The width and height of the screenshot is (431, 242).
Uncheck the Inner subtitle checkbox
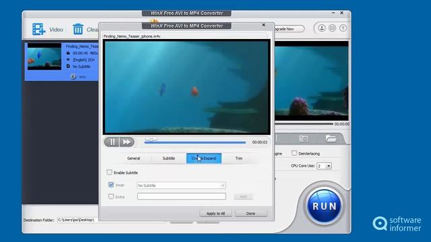(x=111, y=185)
